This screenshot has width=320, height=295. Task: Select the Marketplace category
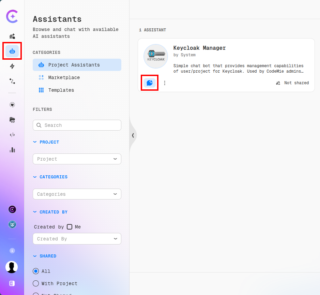pos(77,77)
